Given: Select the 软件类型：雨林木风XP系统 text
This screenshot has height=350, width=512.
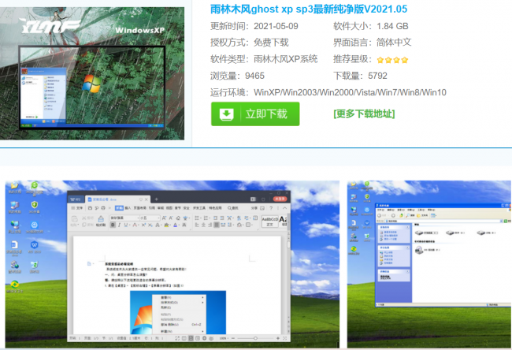Looking at the screenshot, I should point(264,59).
